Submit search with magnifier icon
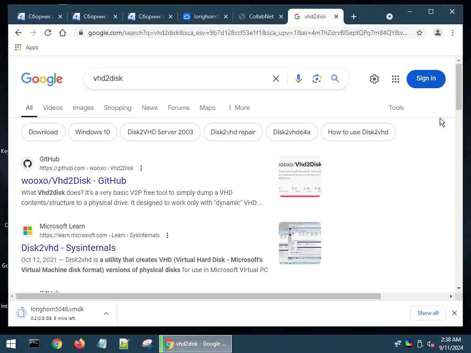The image size is (471, 353). click(x=335, y=79)
